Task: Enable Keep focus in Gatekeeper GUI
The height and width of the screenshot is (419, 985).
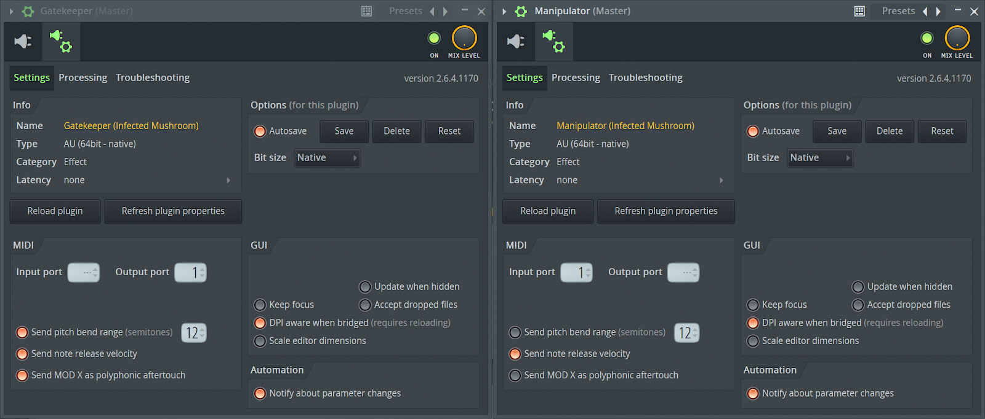Action: (x=260, y=305)
